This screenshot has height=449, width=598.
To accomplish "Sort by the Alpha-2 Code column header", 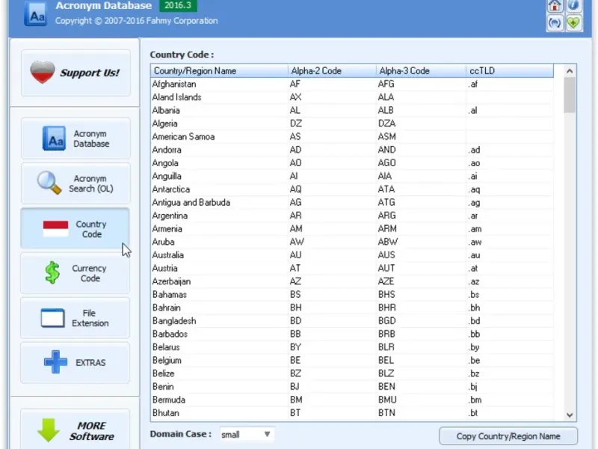I will (331, 71).
